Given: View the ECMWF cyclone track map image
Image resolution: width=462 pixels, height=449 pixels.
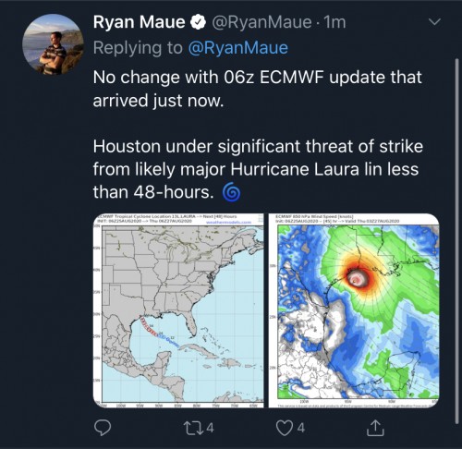Looking at the screenshot, I should coord(178,310).
